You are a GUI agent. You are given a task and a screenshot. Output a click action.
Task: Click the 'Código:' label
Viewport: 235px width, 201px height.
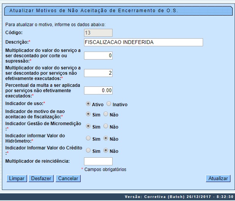click(14, 33)
